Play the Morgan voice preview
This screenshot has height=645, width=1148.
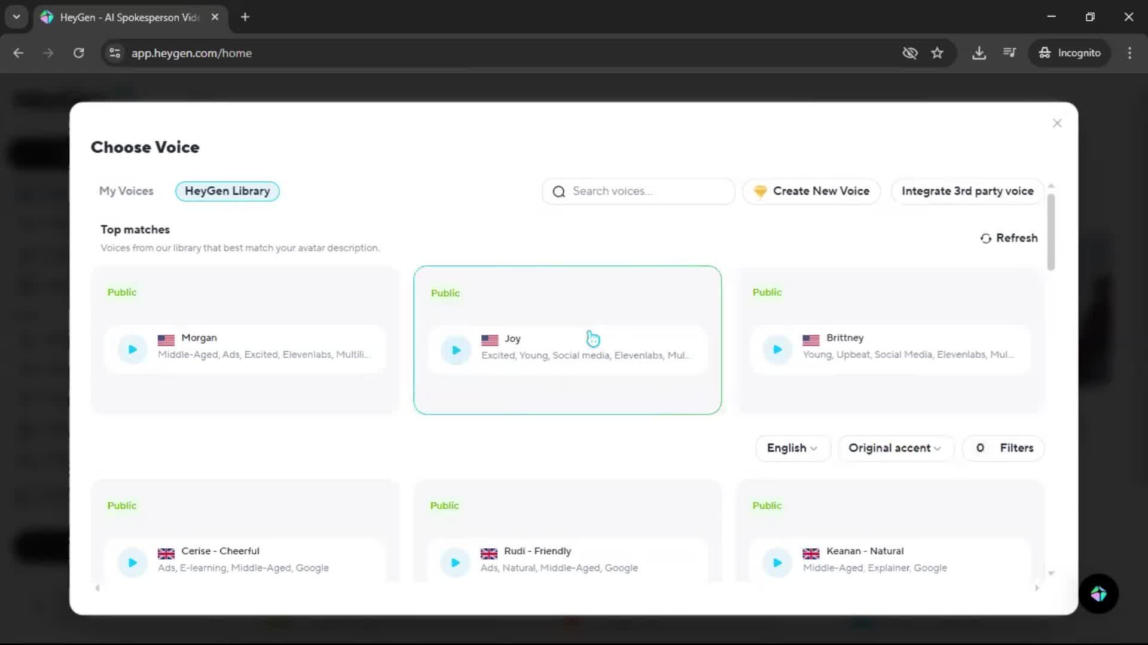tap(132, 349)
